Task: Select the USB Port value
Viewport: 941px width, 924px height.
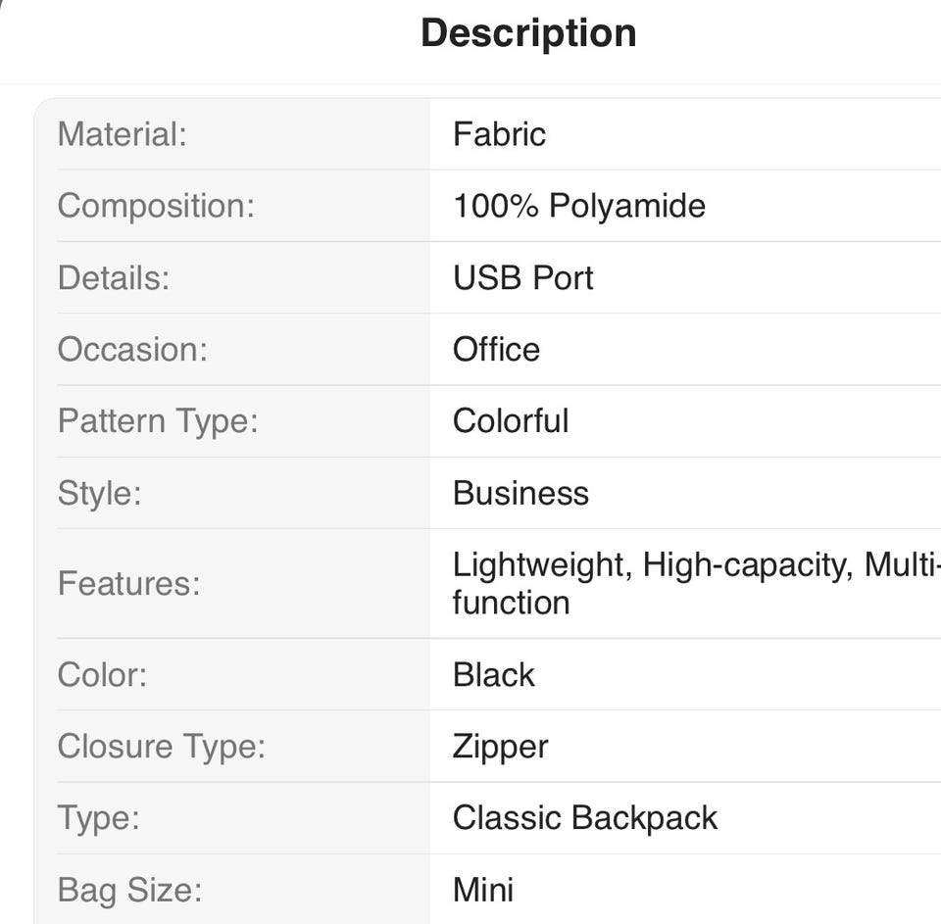Action: 522,277
